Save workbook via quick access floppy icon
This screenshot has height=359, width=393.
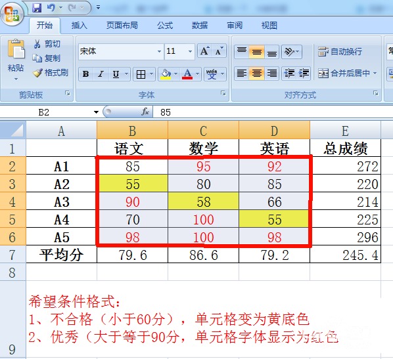[37, 8]
